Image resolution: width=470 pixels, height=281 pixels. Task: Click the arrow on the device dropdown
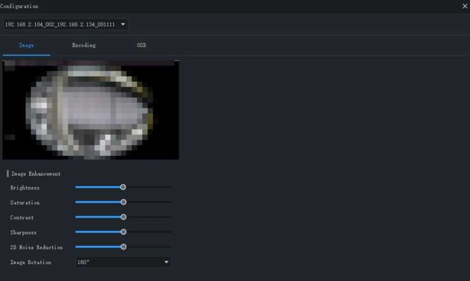123,25
